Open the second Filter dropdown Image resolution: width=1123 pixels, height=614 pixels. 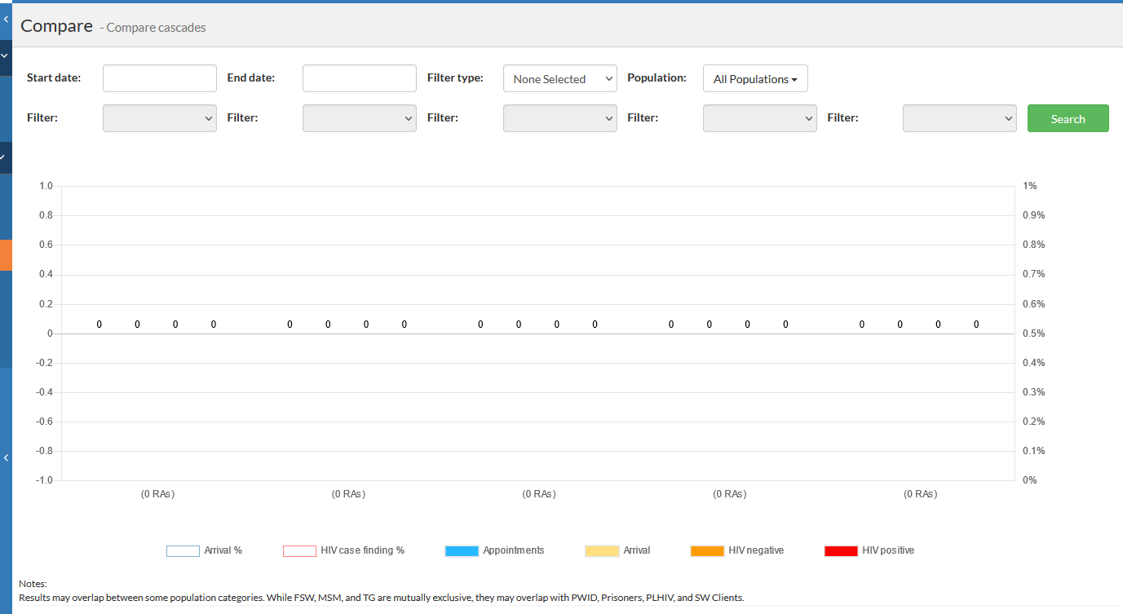359,118
